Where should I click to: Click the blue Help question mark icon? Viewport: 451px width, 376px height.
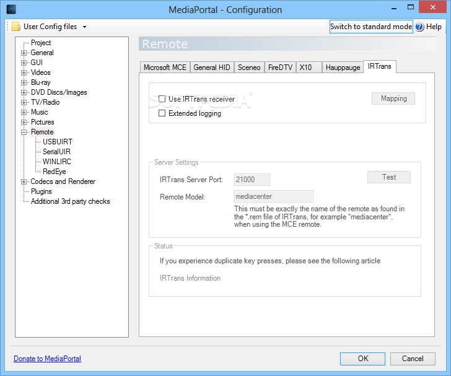(x=419, y=27)
